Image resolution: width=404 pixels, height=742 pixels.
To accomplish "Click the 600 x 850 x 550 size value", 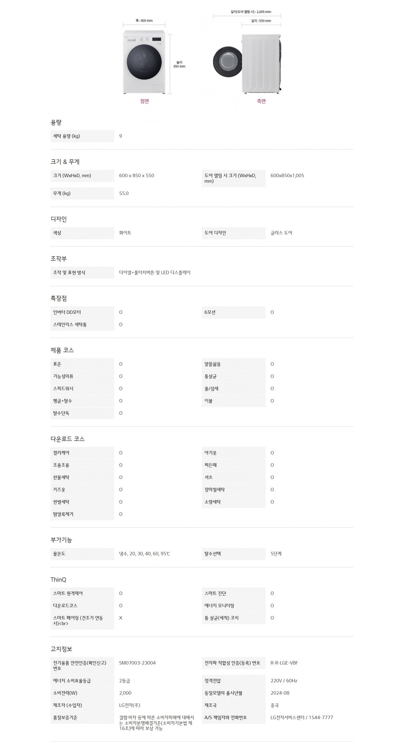I will (x=136, y=175).
